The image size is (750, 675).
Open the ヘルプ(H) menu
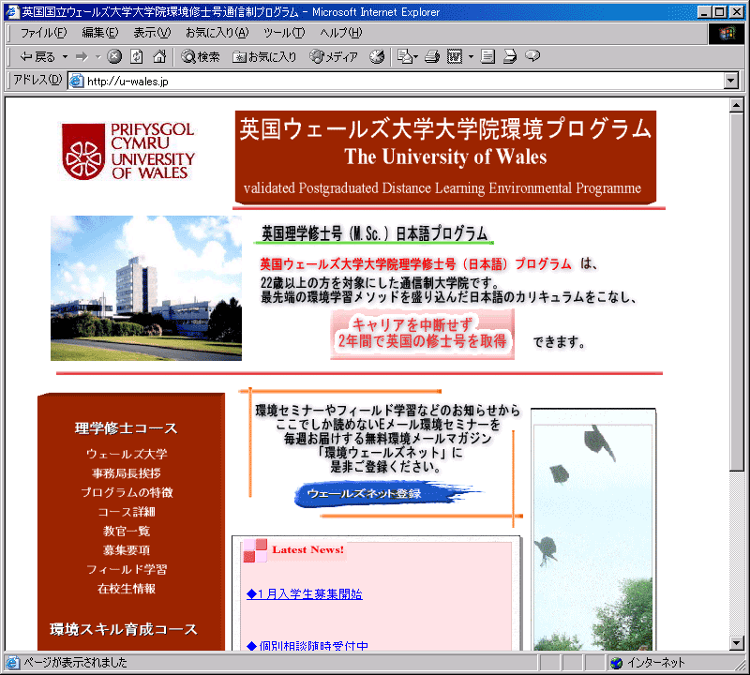coord(341,33)
